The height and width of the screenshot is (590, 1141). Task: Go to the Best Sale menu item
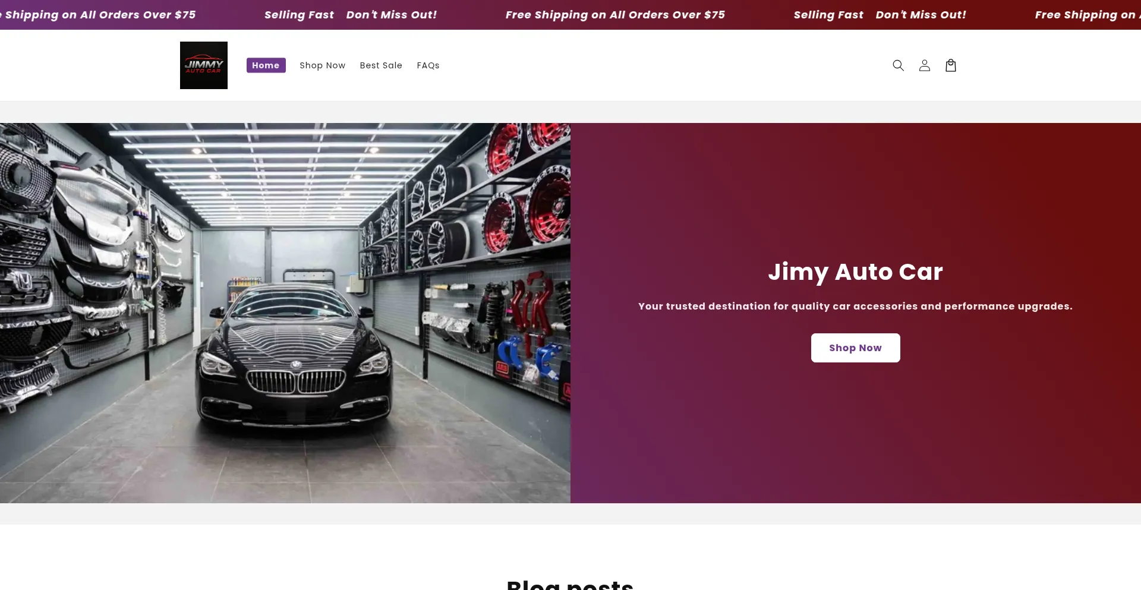point(380,65)
